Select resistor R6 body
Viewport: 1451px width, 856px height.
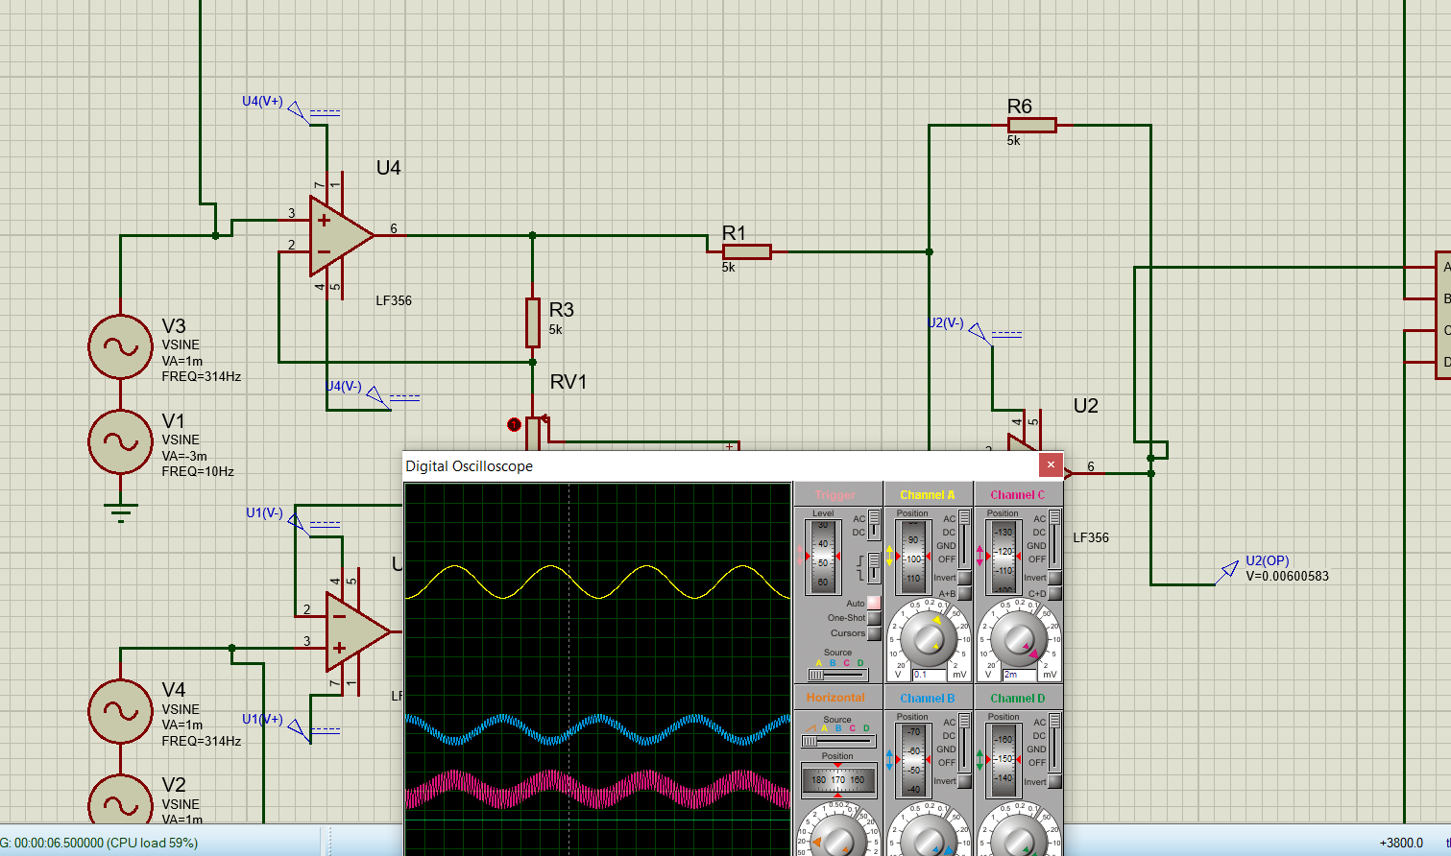[1031, 125]
